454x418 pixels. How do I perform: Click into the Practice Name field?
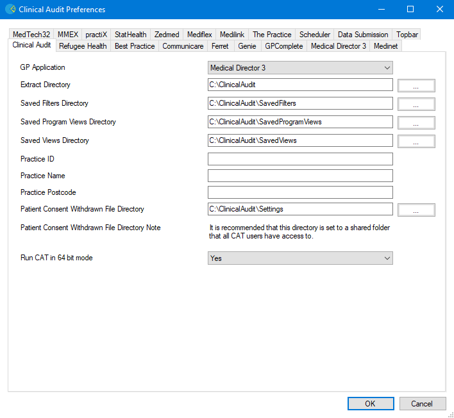click(300, 176)
